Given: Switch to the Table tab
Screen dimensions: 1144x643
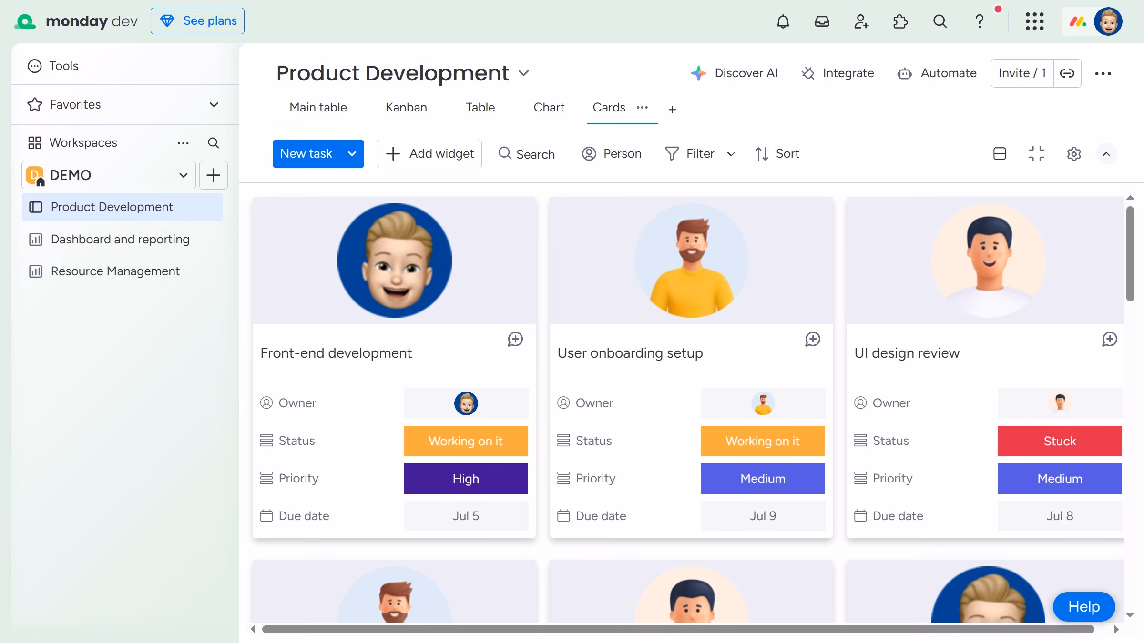Looking at the screenshot, I should [x=480, y=107].
